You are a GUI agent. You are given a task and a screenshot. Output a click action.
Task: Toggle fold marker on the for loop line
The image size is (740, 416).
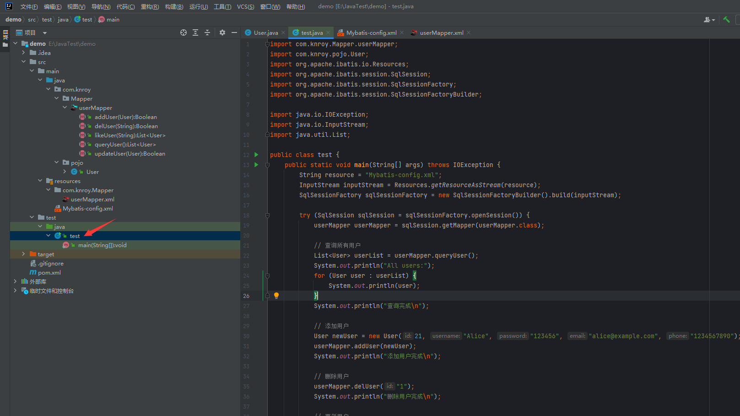(267, 276)
